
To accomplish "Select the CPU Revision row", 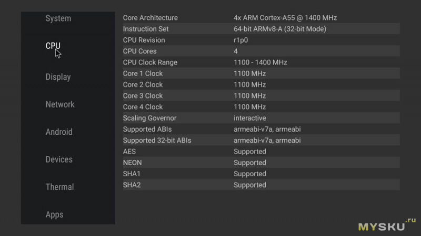I will pos(261,40).
